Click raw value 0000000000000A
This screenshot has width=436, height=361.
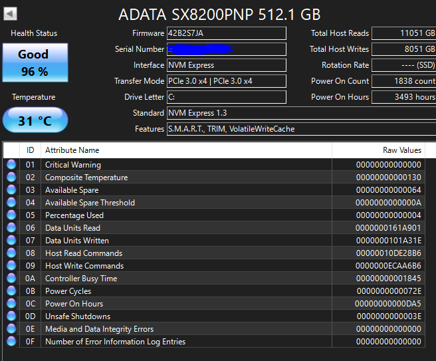point(388,203)
